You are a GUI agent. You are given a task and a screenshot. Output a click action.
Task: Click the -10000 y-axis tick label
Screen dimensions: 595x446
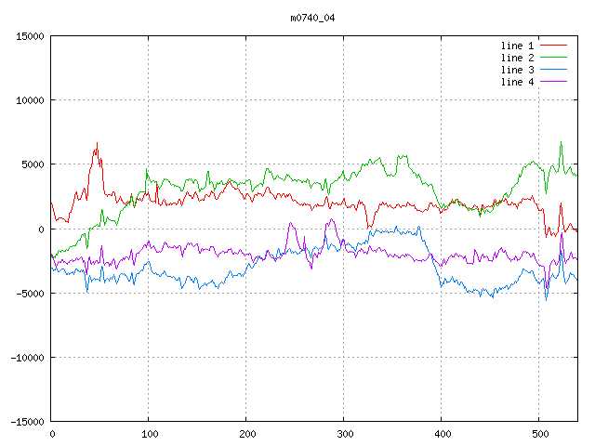tap(27, 358)
